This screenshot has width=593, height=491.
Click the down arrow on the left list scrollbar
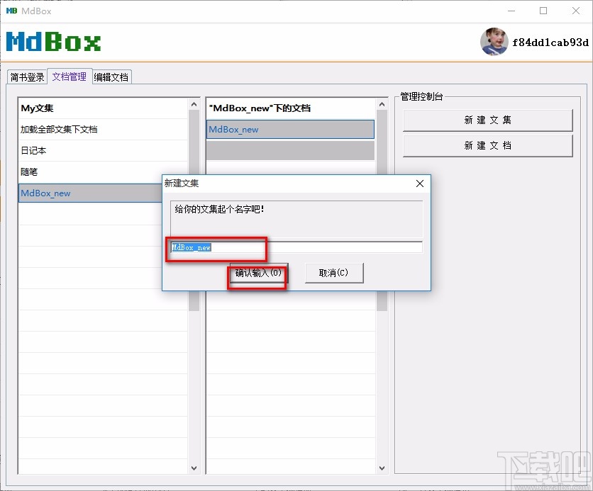194,468
